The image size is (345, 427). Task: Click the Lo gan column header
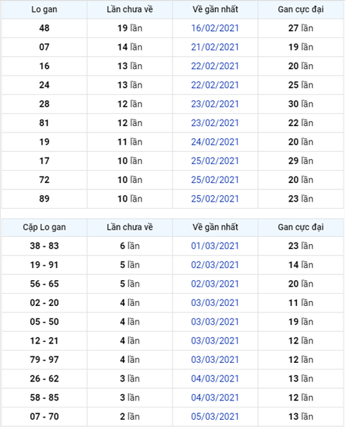(x=45, y=9)
